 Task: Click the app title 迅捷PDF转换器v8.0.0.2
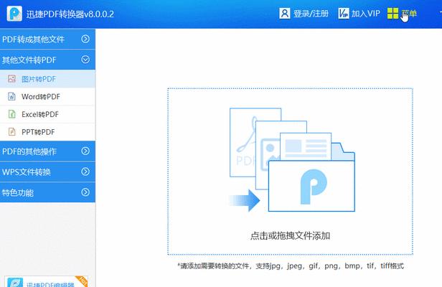70,14
